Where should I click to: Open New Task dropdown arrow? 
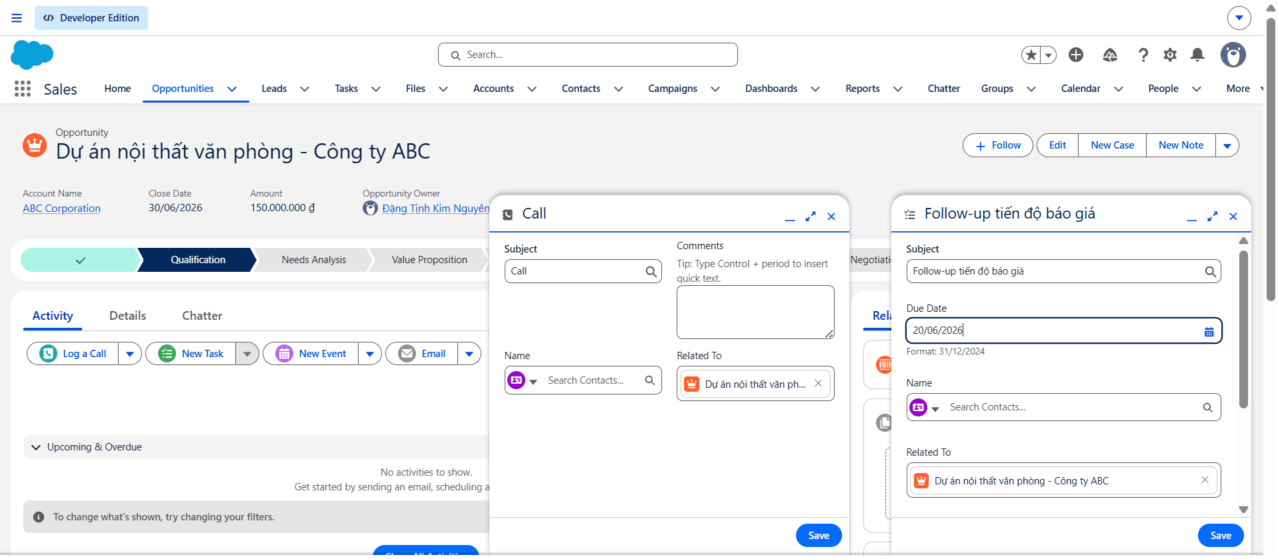(x=247, y=354)
